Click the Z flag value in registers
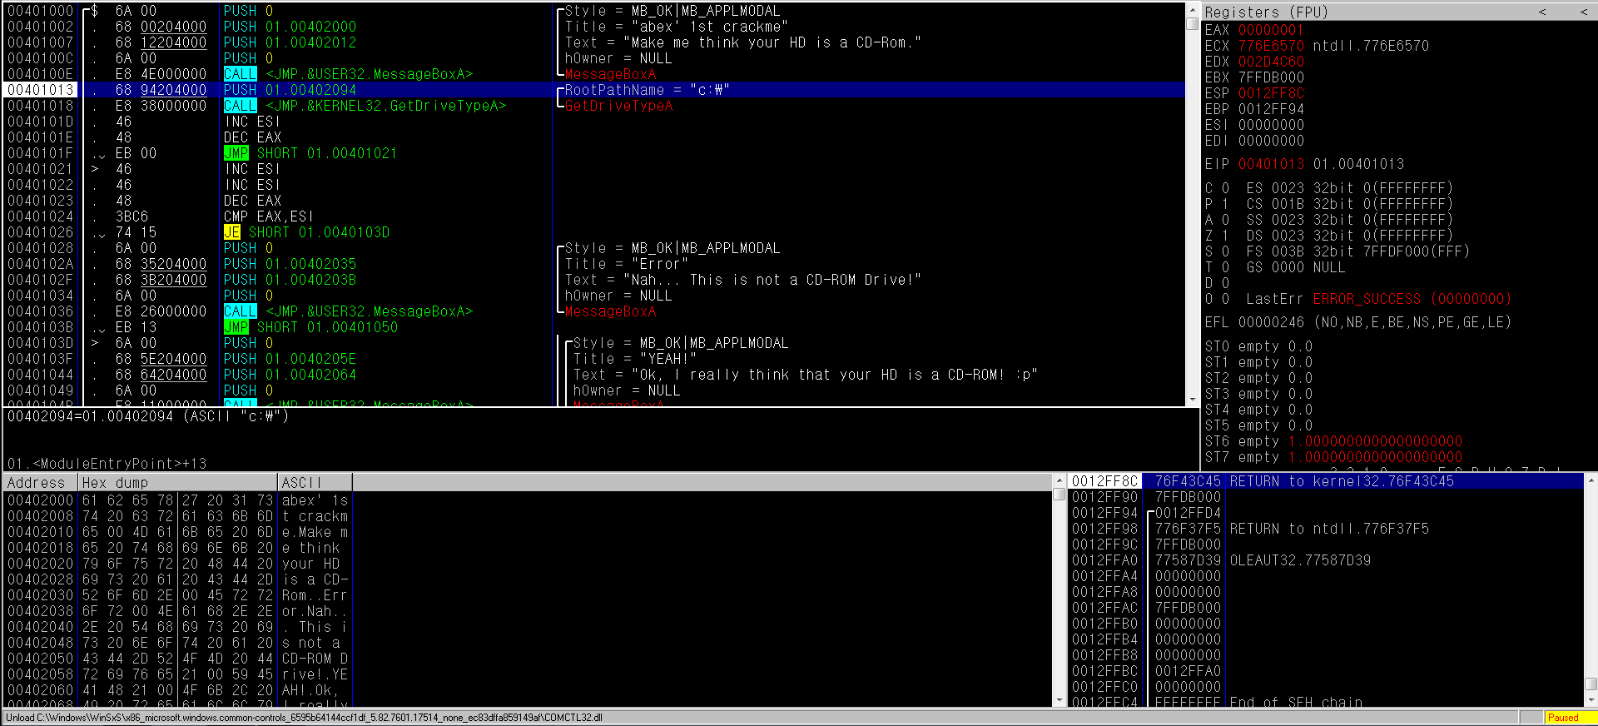This screenshot has width=1598, height=726. pos(1225,236)
